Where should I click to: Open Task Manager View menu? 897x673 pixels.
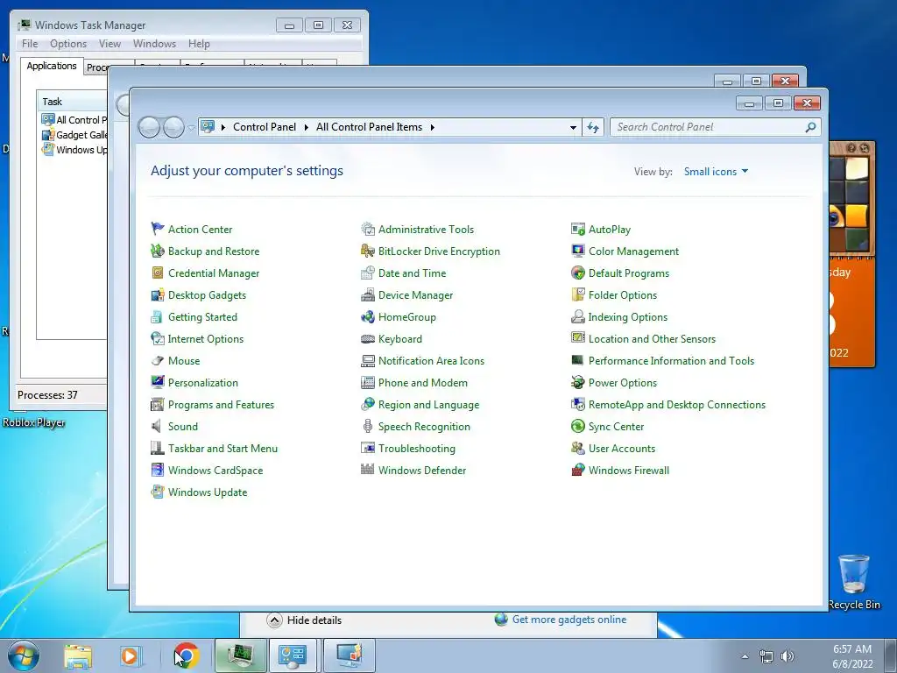[109, 44]
